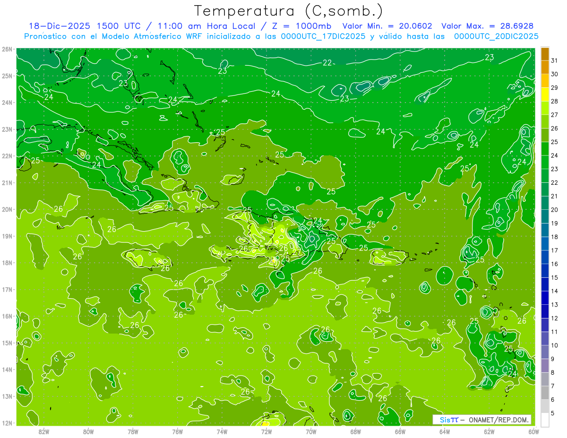This screenshot has width=567, height=438.
Task: Click the grey color band between 6 and 7
Action: coord(545,393)
